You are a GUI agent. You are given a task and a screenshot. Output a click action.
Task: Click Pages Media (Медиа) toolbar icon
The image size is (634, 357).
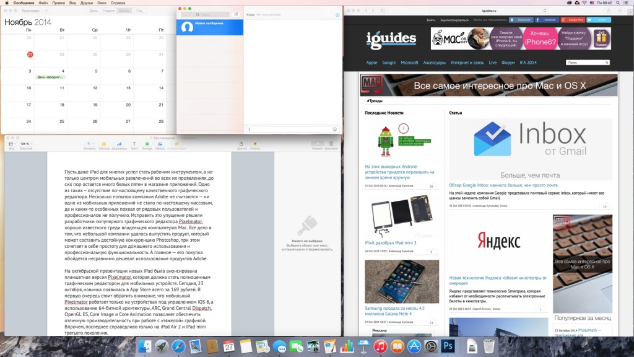coord(160,145)
